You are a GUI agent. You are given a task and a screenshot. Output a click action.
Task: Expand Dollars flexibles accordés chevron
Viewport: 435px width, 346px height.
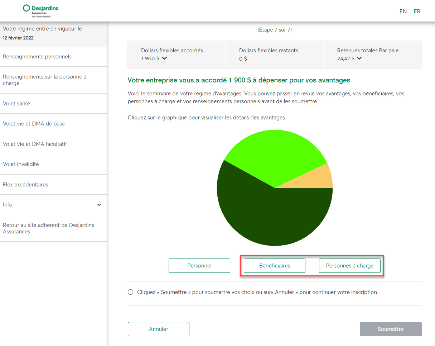(164, 58)
